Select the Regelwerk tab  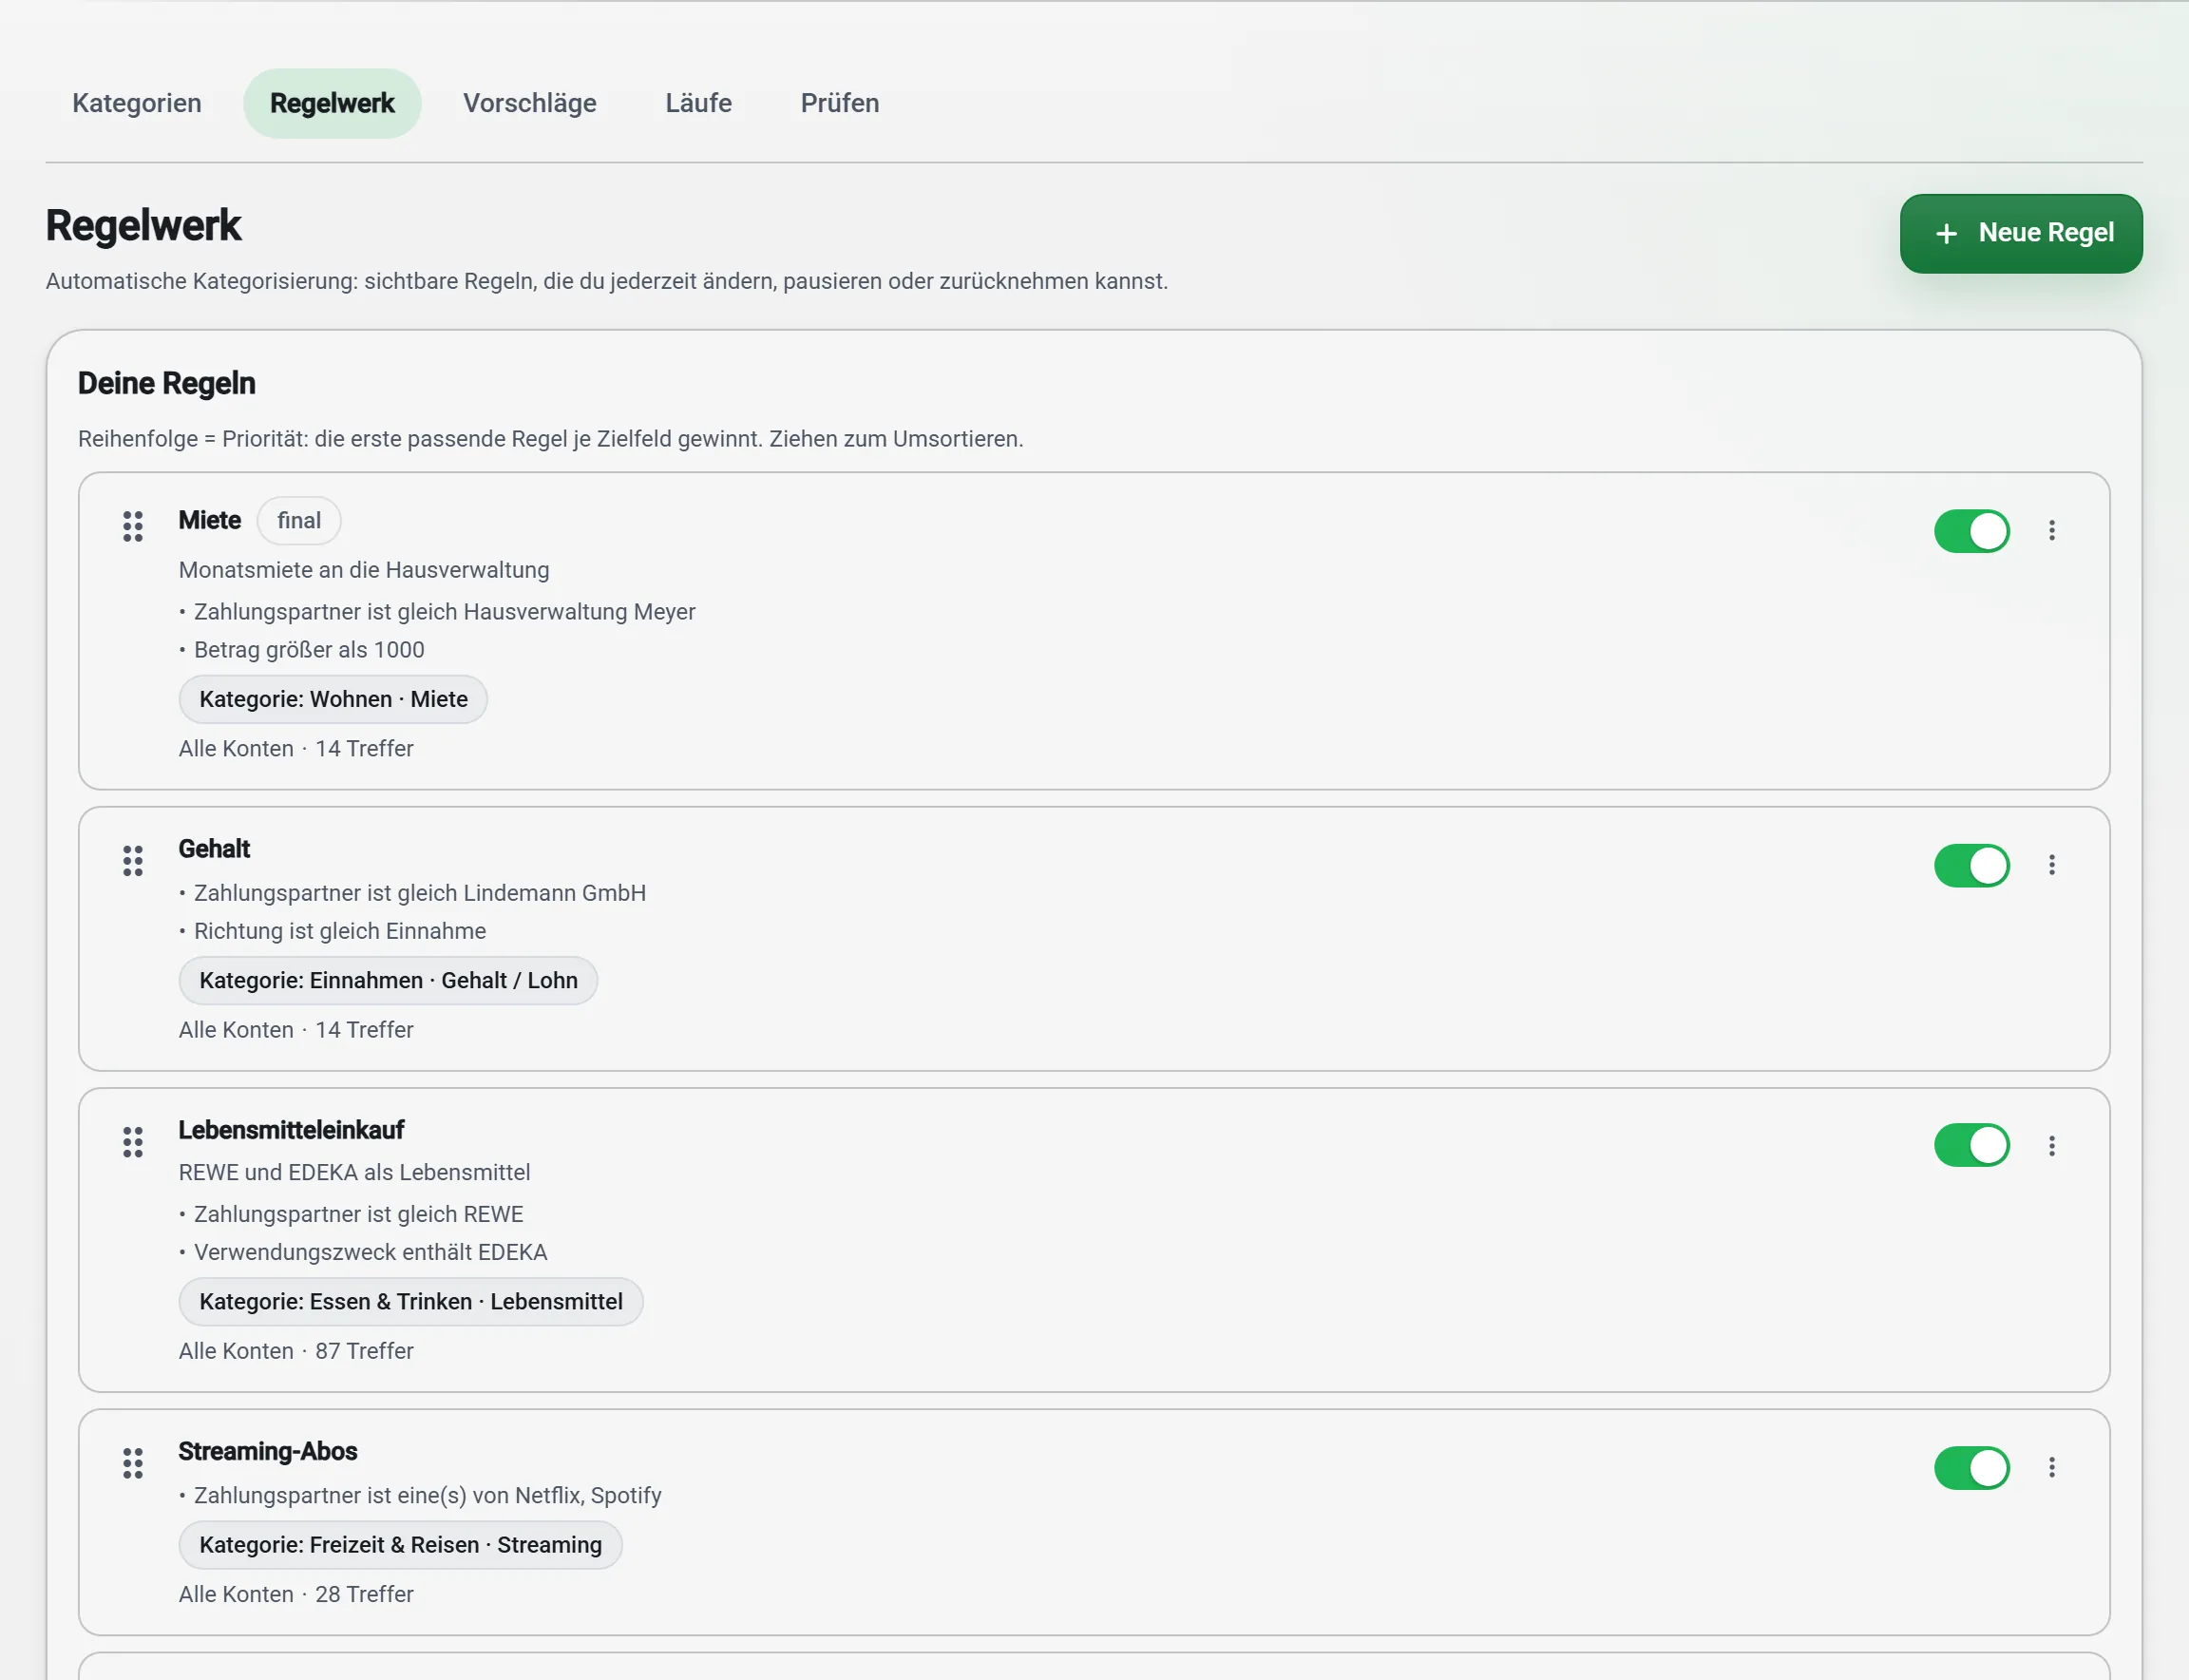(x=332, y=103)
